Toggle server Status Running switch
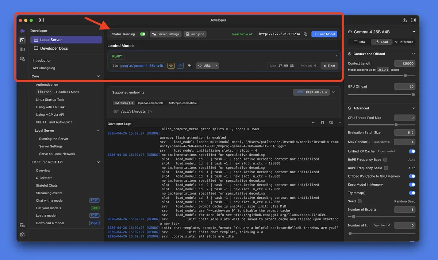Image resolution: width=438 pixels, height=260 pixels. 143,34
